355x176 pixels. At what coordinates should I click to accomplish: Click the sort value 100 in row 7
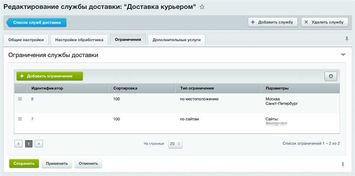pyautogui.click(x=116, y=119)
